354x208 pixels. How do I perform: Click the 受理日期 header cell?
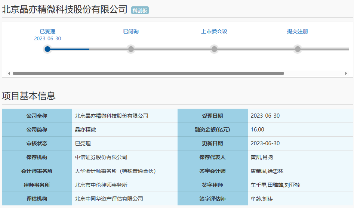(x=213, y=116)
